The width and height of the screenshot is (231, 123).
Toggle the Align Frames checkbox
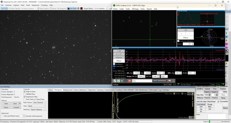pyautogui.click(x=25, y=92)
